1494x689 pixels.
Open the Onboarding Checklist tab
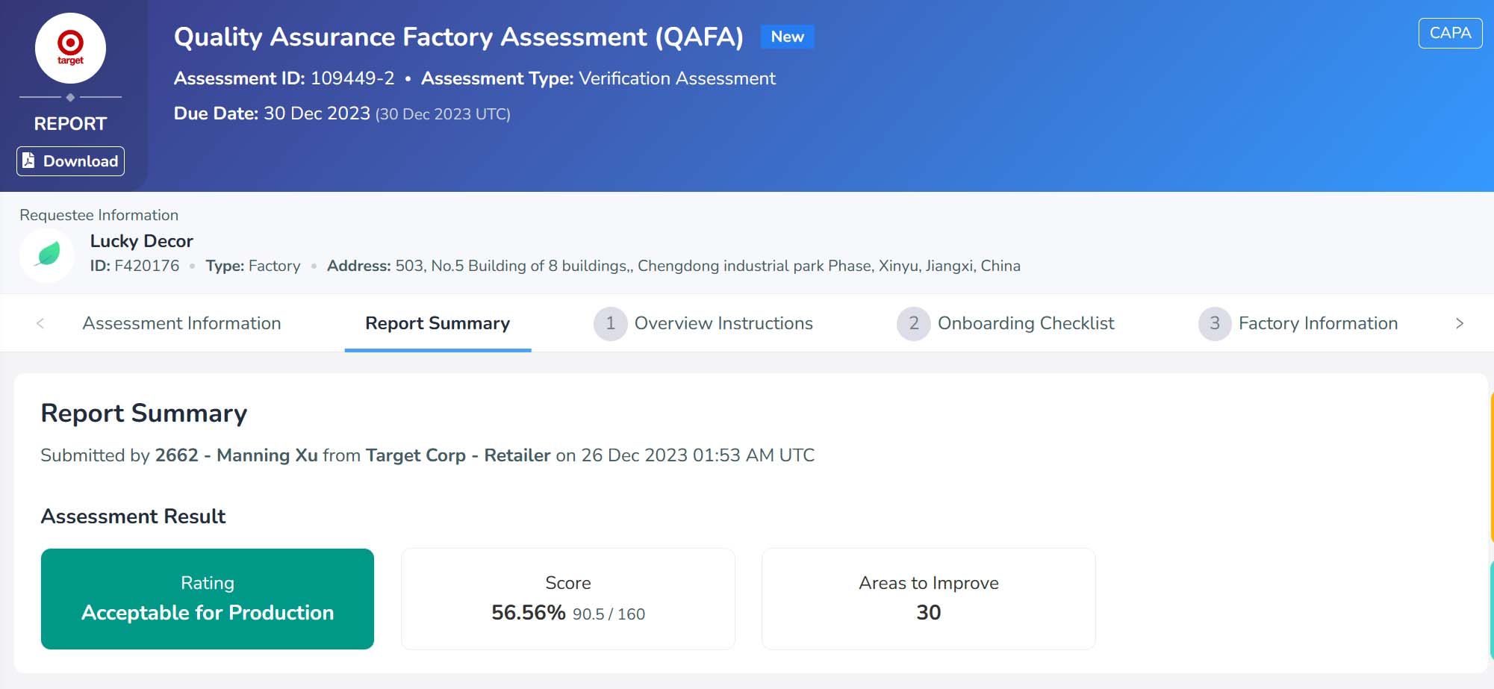click(x=1026, y=323)
